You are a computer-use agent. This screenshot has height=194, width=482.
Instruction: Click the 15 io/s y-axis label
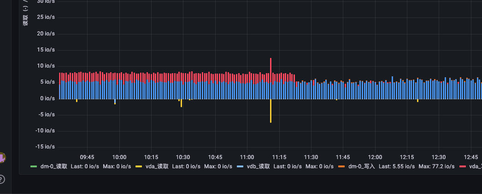pyautogui.click(x=46, y=50)
